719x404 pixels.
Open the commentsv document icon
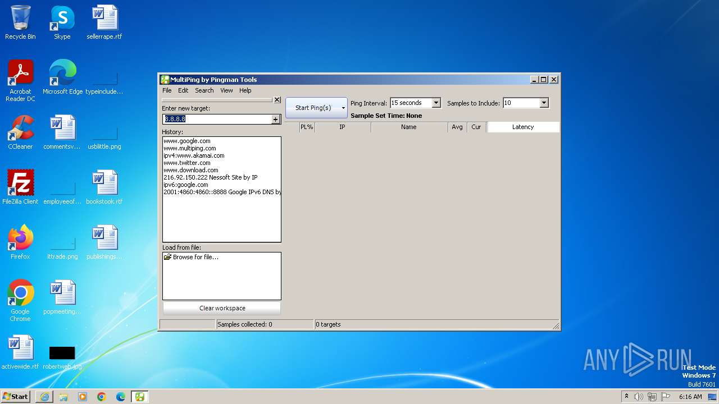(62, 132)
